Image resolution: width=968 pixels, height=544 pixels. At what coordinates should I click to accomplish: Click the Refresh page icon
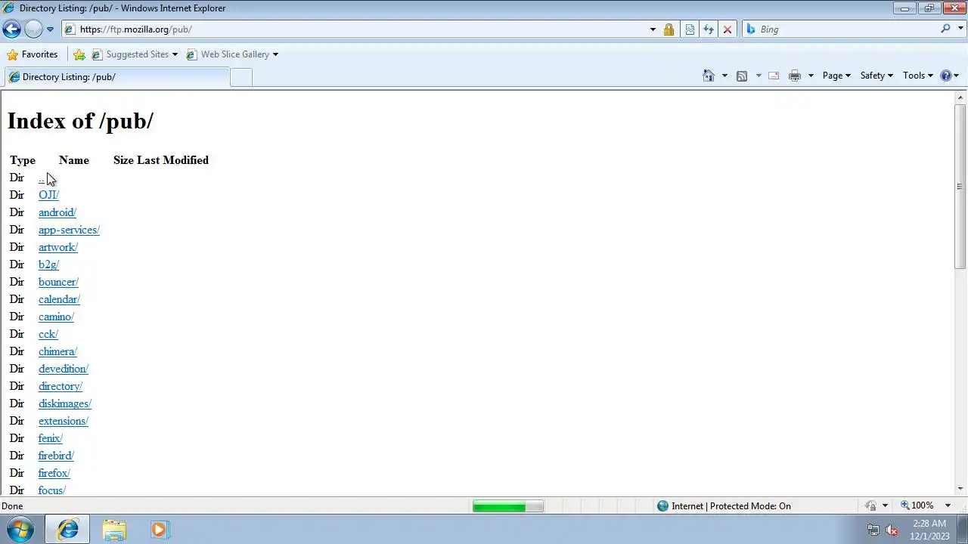709,29
